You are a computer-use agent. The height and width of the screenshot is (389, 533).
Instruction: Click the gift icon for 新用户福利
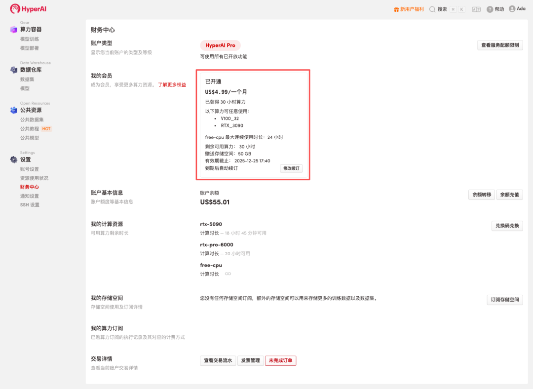[x=396, y=9]
